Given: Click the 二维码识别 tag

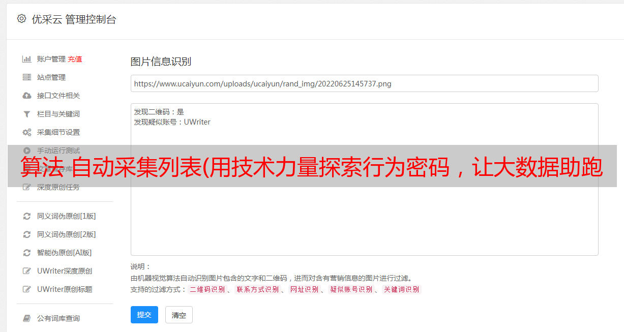Looking at the screenshot, I should point(207,289).
